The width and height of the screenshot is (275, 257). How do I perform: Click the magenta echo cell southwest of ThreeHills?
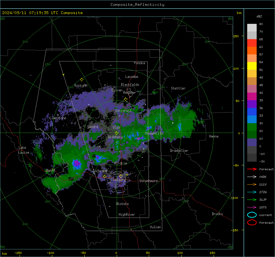click(139, 139)
